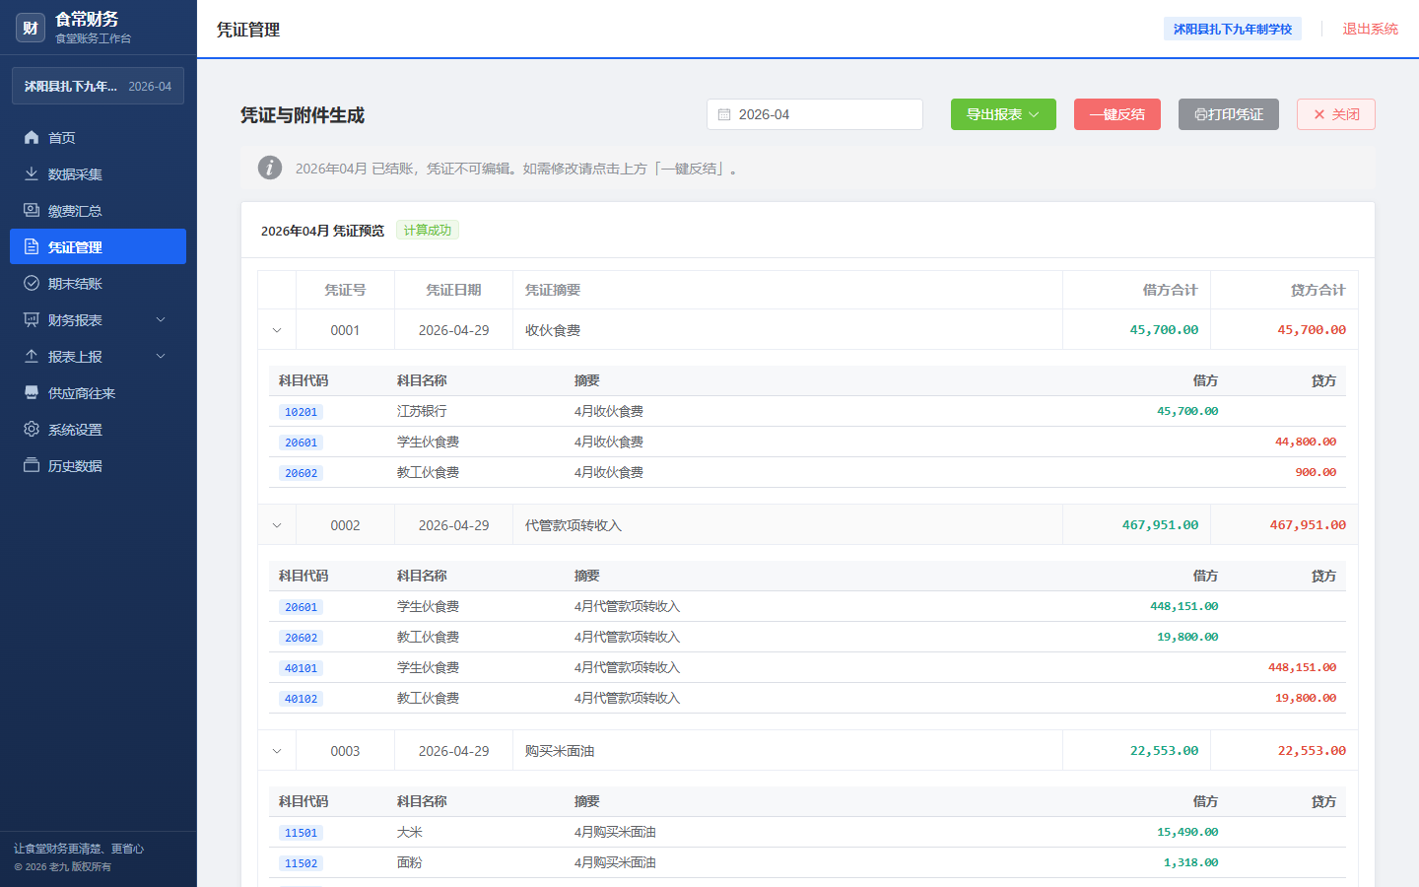1419x887 pixels.
Task: Click the document icon beside 凭证管理
Action: tap(32, 246)
